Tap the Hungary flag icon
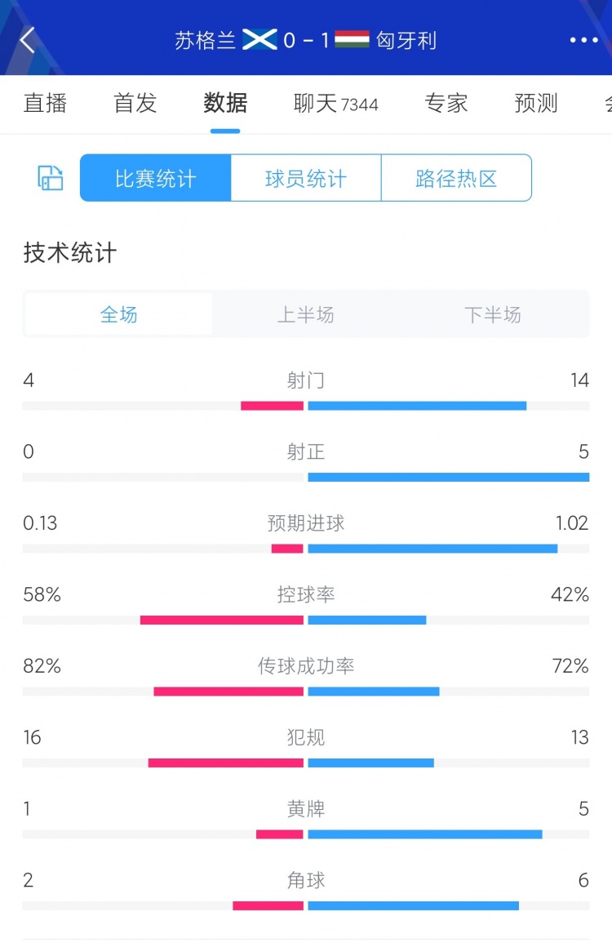The height and width of the screenshot is (943, 612). click(352, 39)
